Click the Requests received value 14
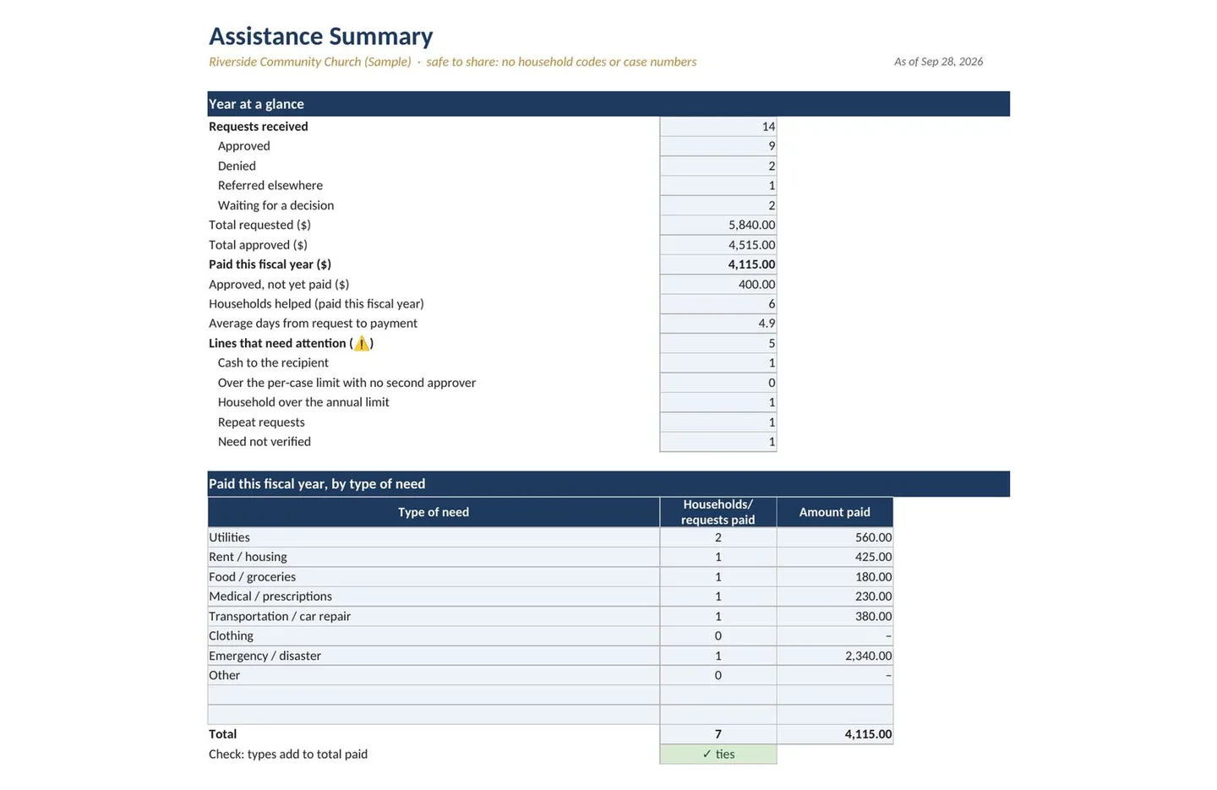This screenshot has width=1217, height=790. pos(718,127)
